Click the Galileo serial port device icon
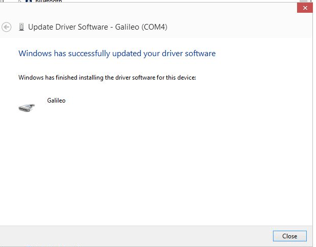Screen dimensions: 316x247 [x=27, y=107]
